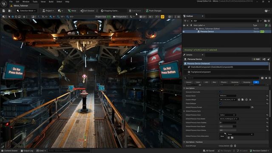Select the All filter in Details
Viewport: 272px width, 153px height.
(256, 82)
